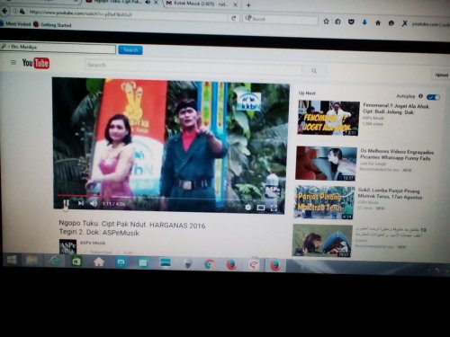Close the Kotak Masuk tab

tap(236, 4)
